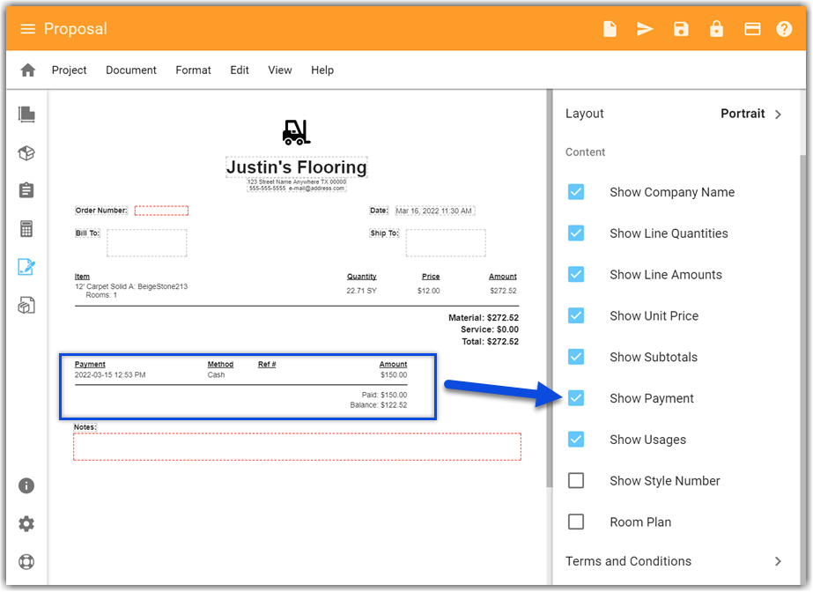This screenshot has height=592, width=813.
Task: Open the Edit menu
Action: tap(240, 70)
